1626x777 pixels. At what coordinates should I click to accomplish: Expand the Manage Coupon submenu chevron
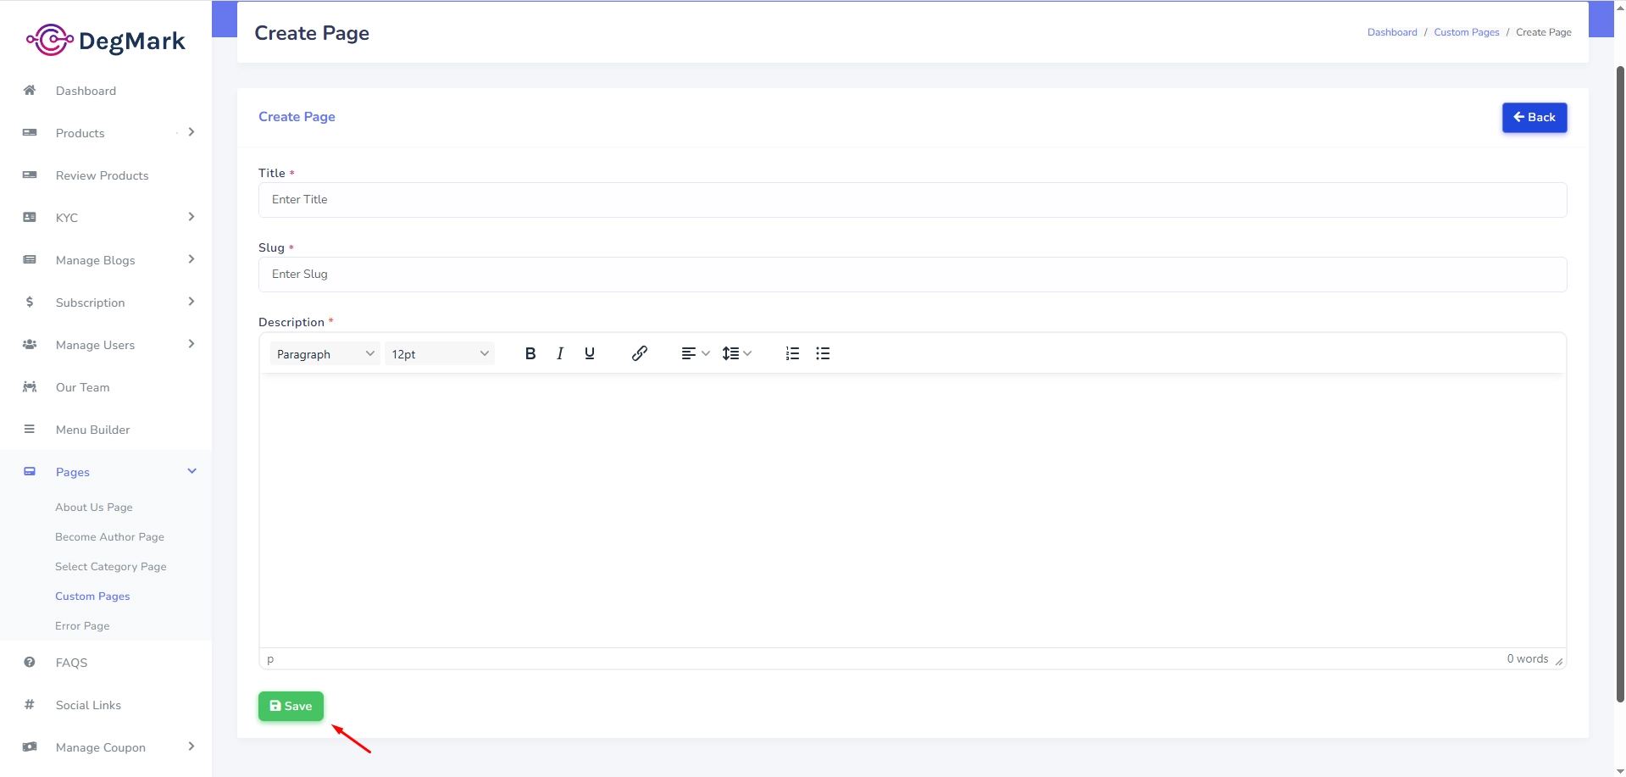pyautogui.click(x=191, y=746)
